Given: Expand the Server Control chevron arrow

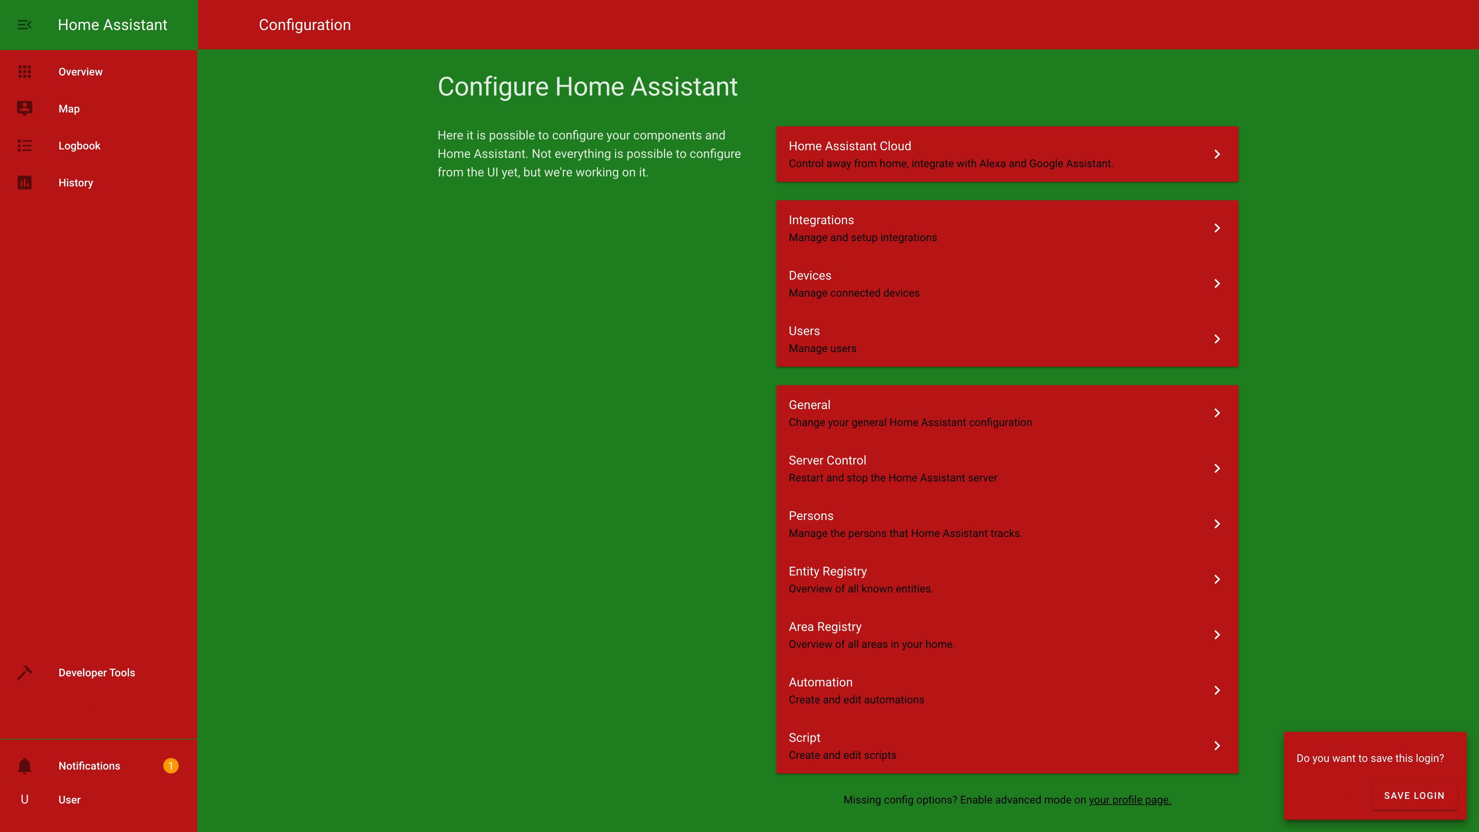Looking at the screenshot, I should [1217, 468].
